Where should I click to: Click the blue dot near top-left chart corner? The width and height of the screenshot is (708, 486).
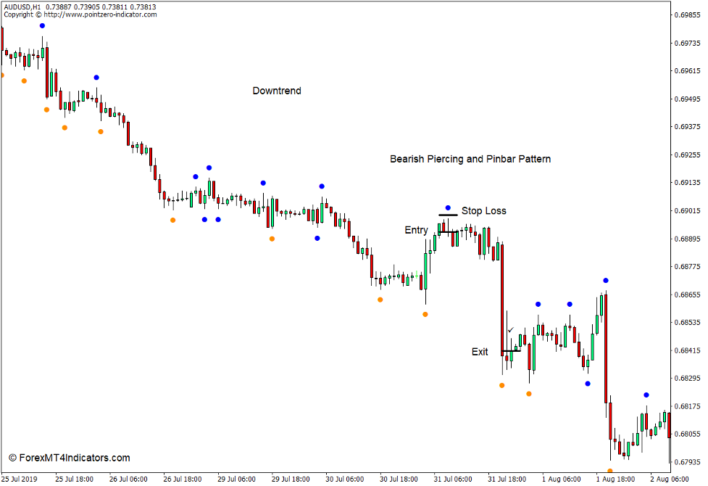41,24
